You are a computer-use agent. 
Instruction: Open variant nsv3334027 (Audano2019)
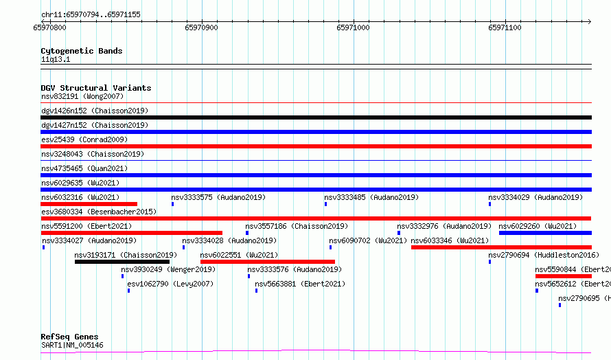click(x=89, y=240)
